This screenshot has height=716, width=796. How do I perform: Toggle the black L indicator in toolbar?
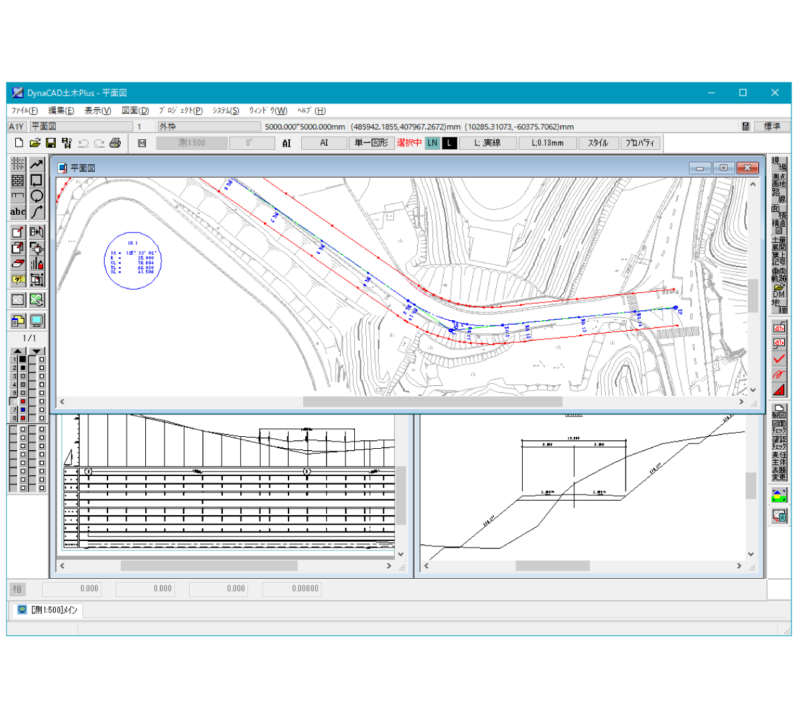(x=449, y=143)
